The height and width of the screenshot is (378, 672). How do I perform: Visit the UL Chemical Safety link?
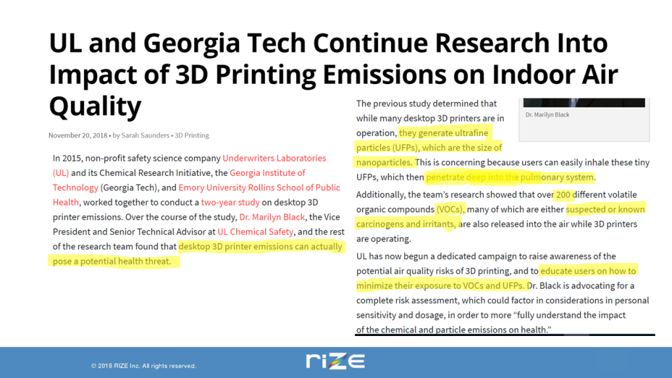click(255, 232)
